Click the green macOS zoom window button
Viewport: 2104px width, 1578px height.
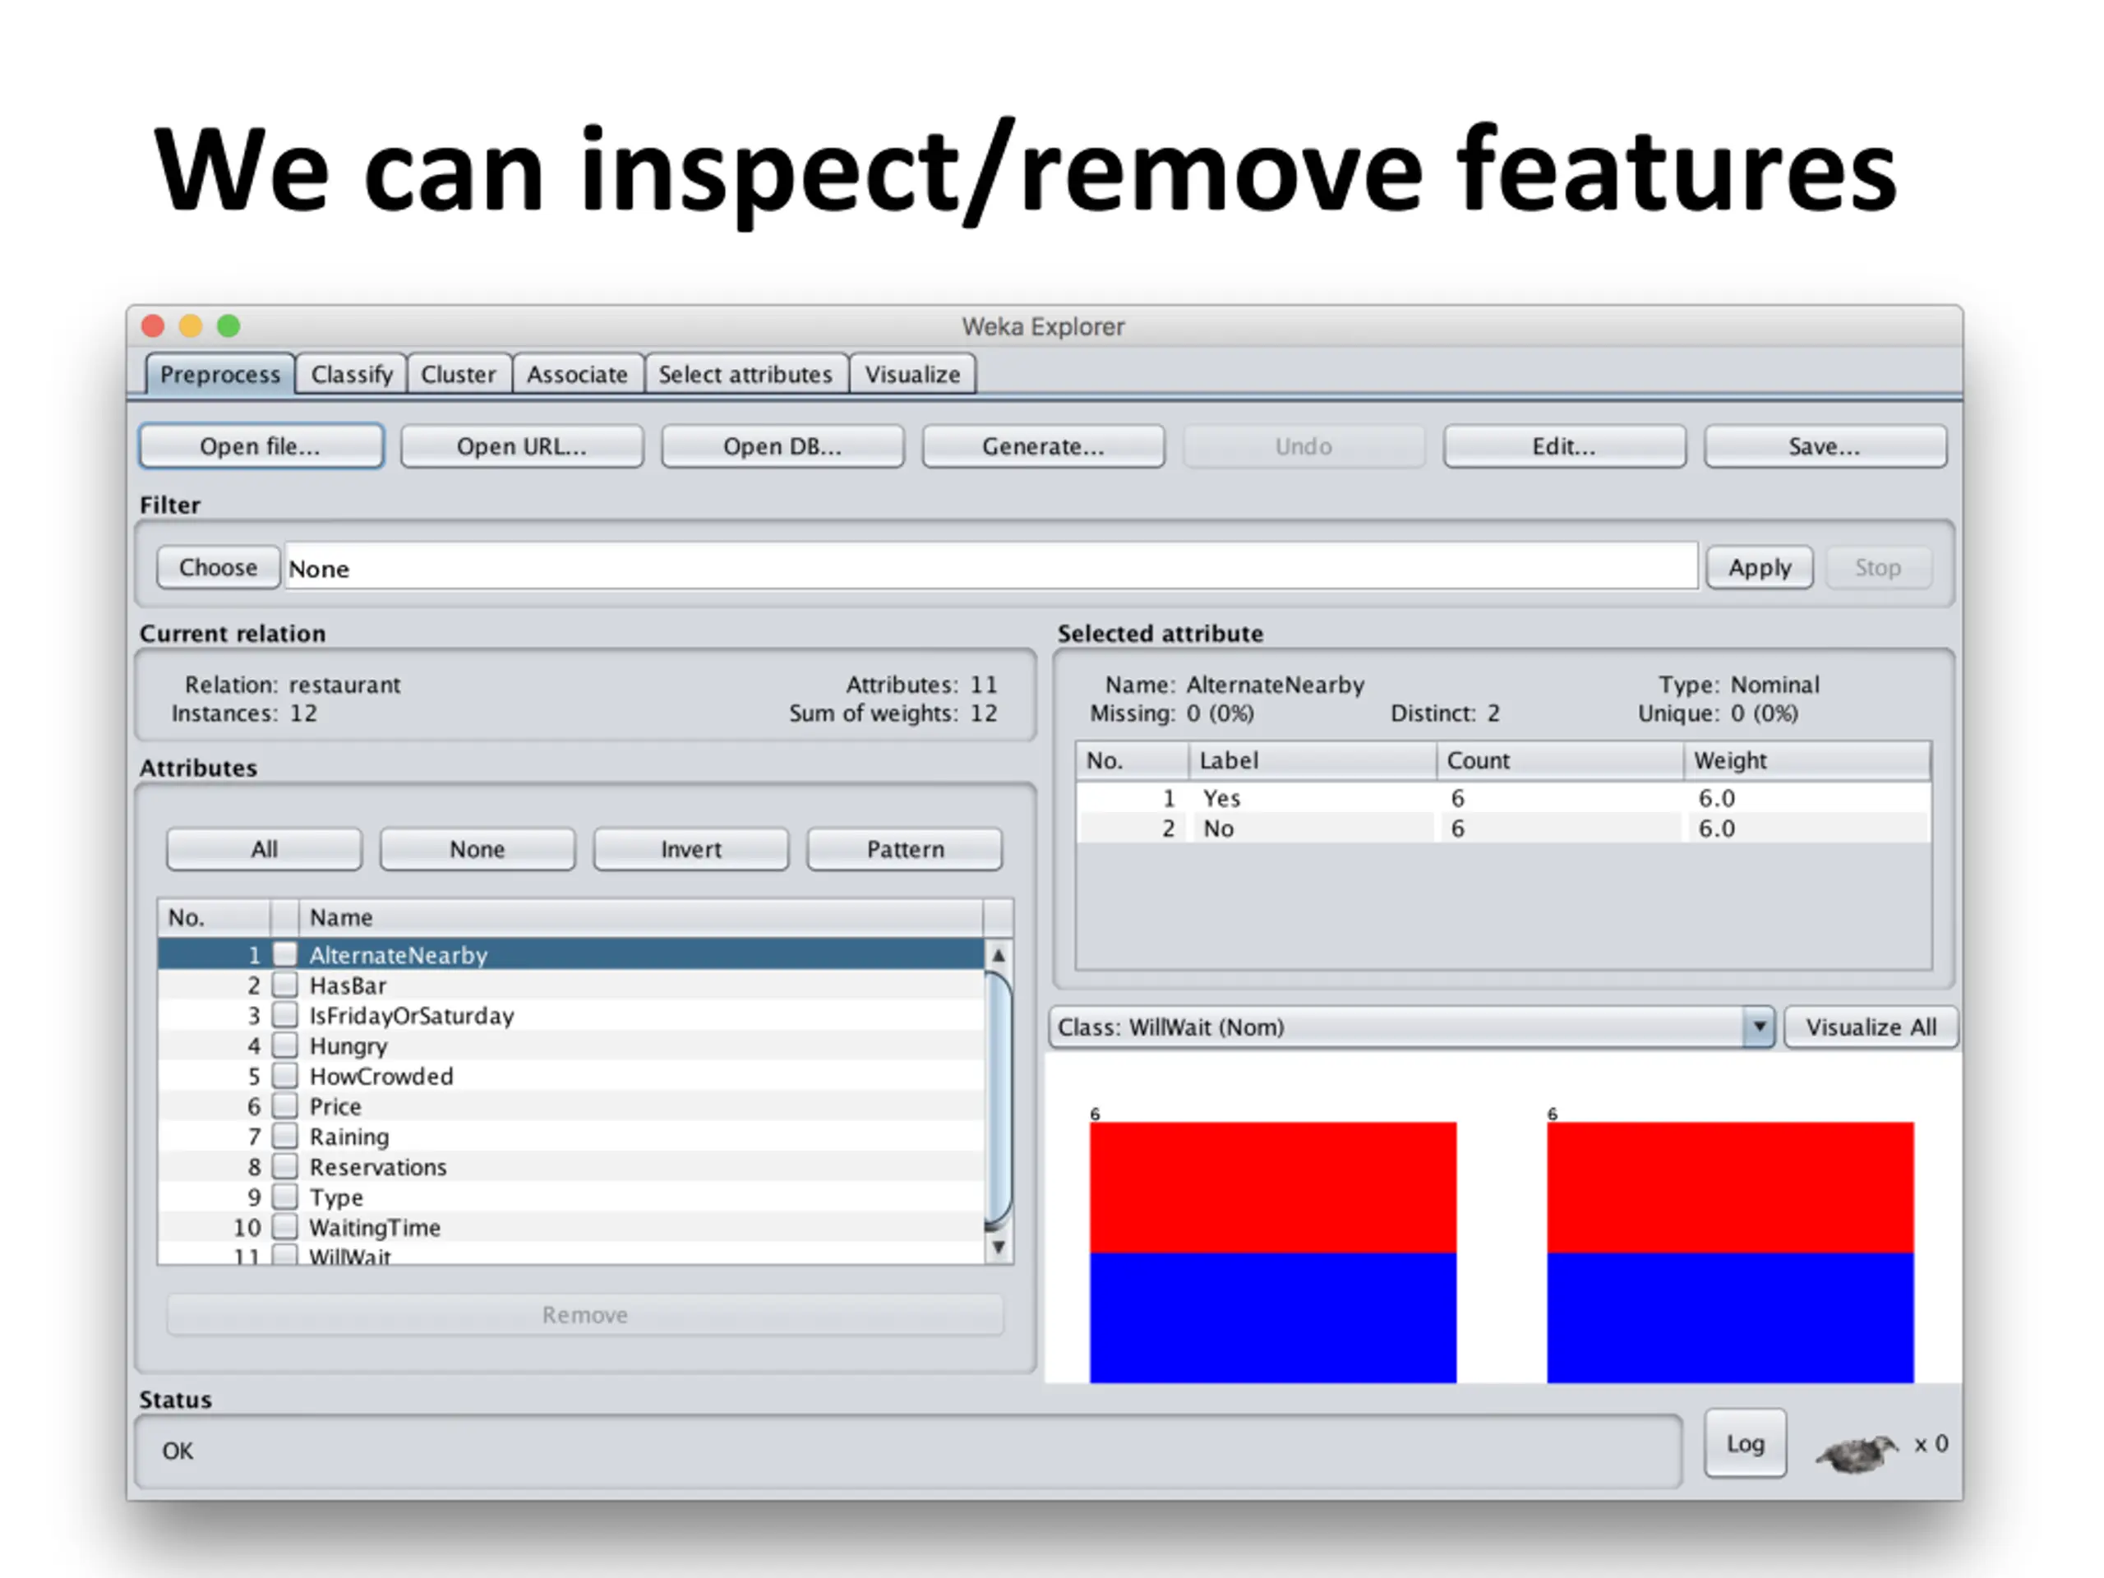click(228, 326)
